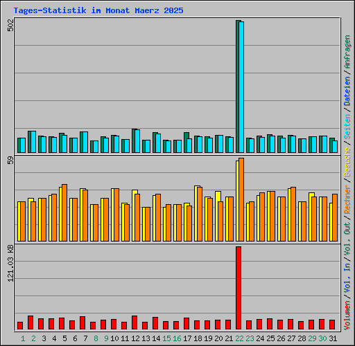Click the 'Dateien' legend label
This screenshot has height=346, width=355.
tap(347, 91)
